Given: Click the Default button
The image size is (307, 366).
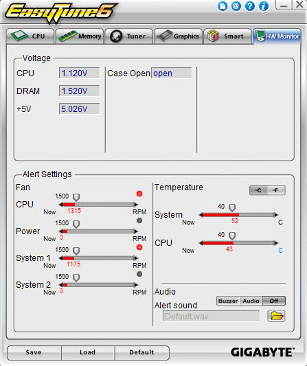Looking at the screenshot, I should [141, 353].
